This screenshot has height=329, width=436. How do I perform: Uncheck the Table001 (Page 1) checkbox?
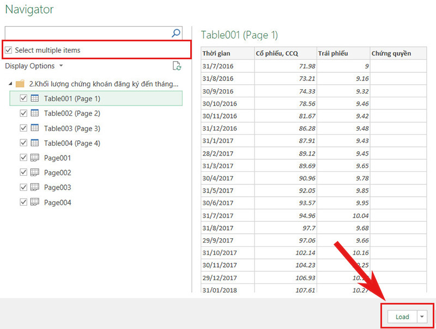tap(23, 98)
